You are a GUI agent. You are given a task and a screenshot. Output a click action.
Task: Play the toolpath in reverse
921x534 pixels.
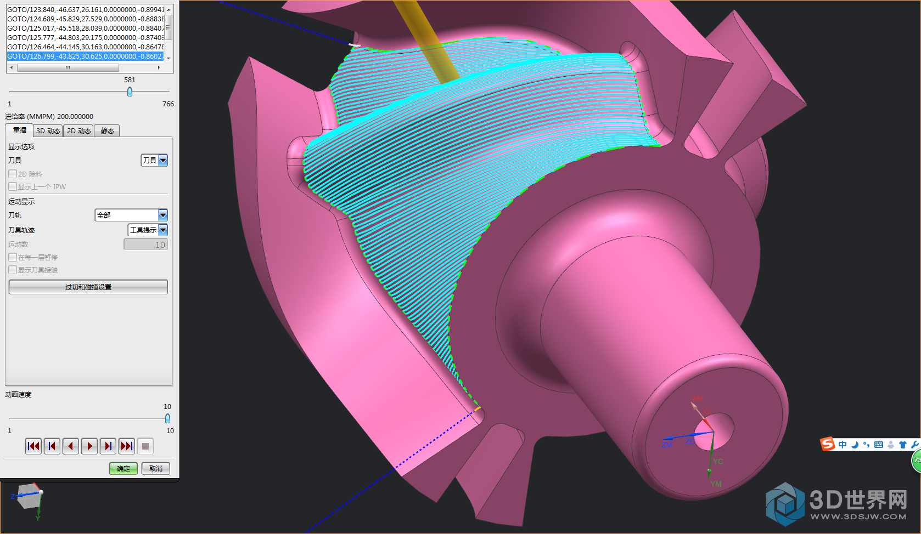(71, 446)
